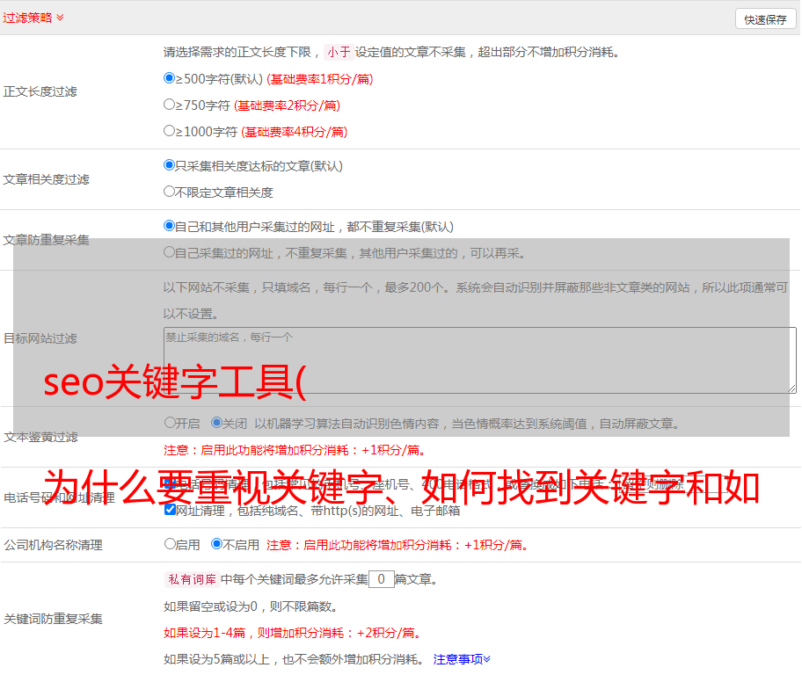
Task: Select 启用 for 公司机构名称清理
Action: click(170, 544)
